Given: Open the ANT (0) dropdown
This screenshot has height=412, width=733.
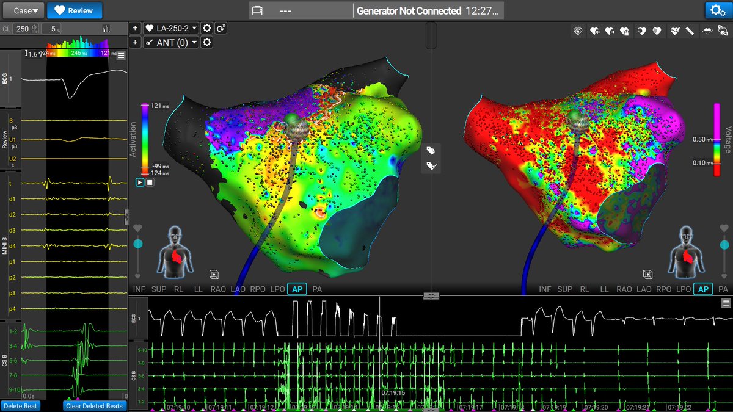Looking at the screenshot, I should [171, 42].
